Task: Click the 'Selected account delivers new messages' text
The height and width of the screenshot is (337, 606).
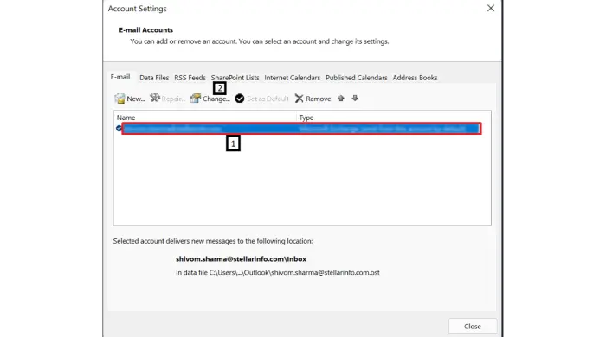Action: coord(213,241)
